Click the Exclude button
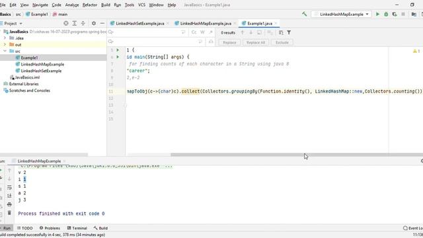Viewport: 423px width, 238px height. [x=282, y=42]
